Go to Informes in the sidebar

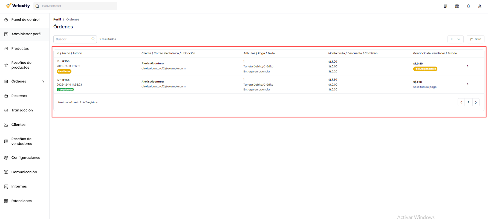coord(19,186)
